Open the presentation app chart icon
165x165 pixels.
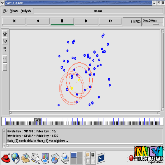45,158
